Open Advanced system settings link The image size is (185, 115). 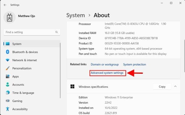tap(107, 73)
